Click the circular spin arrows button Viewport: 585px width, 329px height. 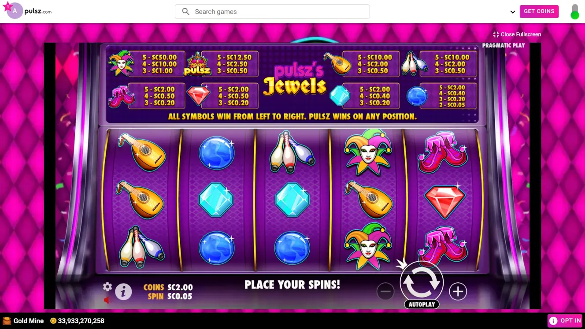[x=422, y=282]
